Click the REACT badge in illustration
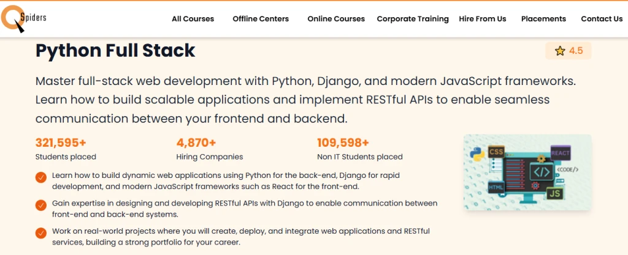Viewport: 628px width, 255px height. tap(561, 153)
